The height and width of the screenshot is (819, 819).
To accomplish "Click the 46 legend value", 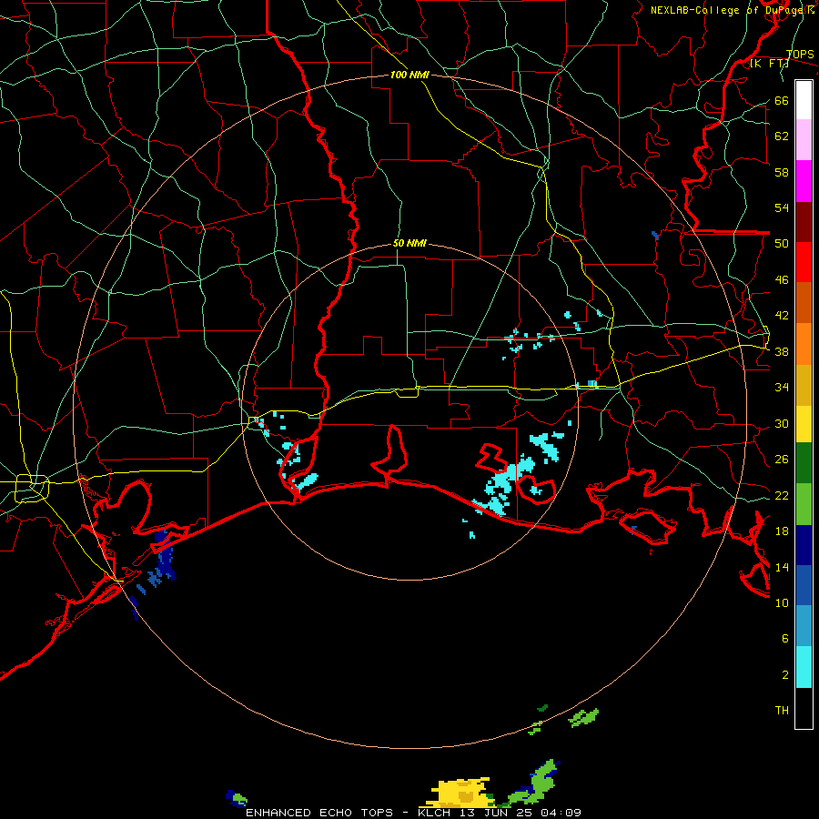I will (782, 279).
